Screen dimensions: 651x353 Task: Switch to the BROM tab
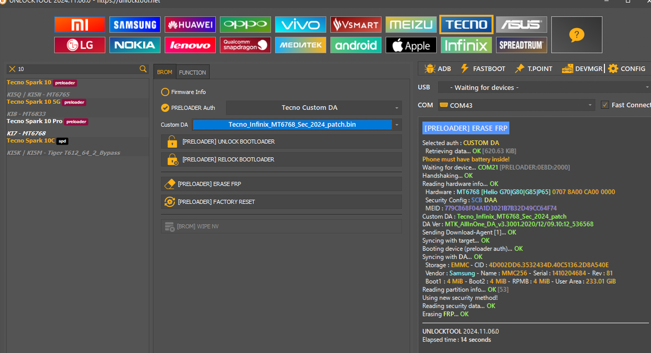coord(165,72)
